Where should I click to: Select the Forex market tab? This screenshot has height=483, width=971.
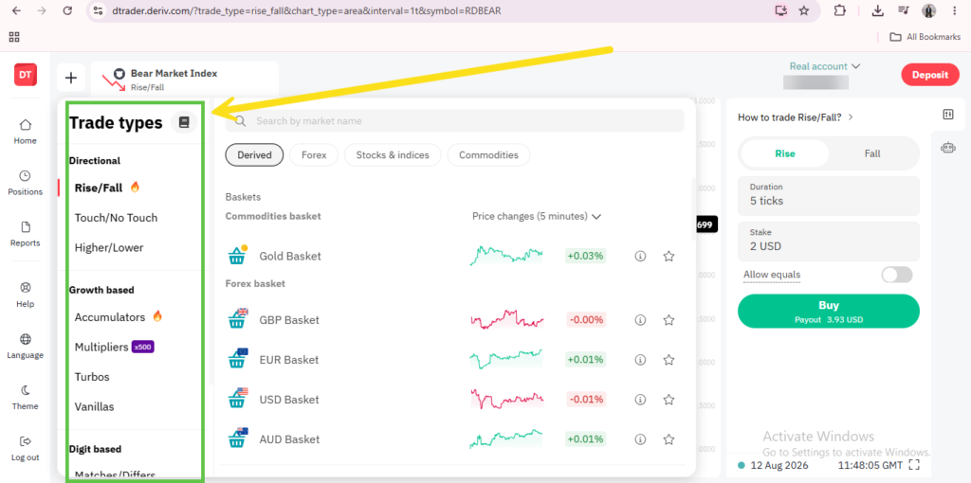pyautogui.click(x=314, y=155)
